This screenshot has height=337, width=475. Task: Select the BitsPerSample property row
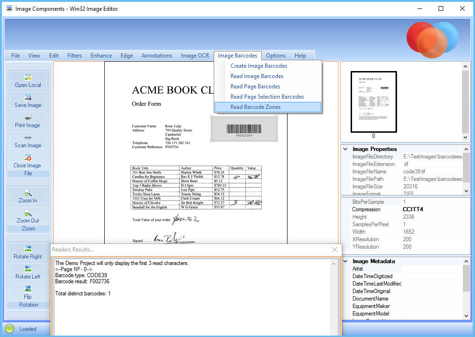point(410,201)
